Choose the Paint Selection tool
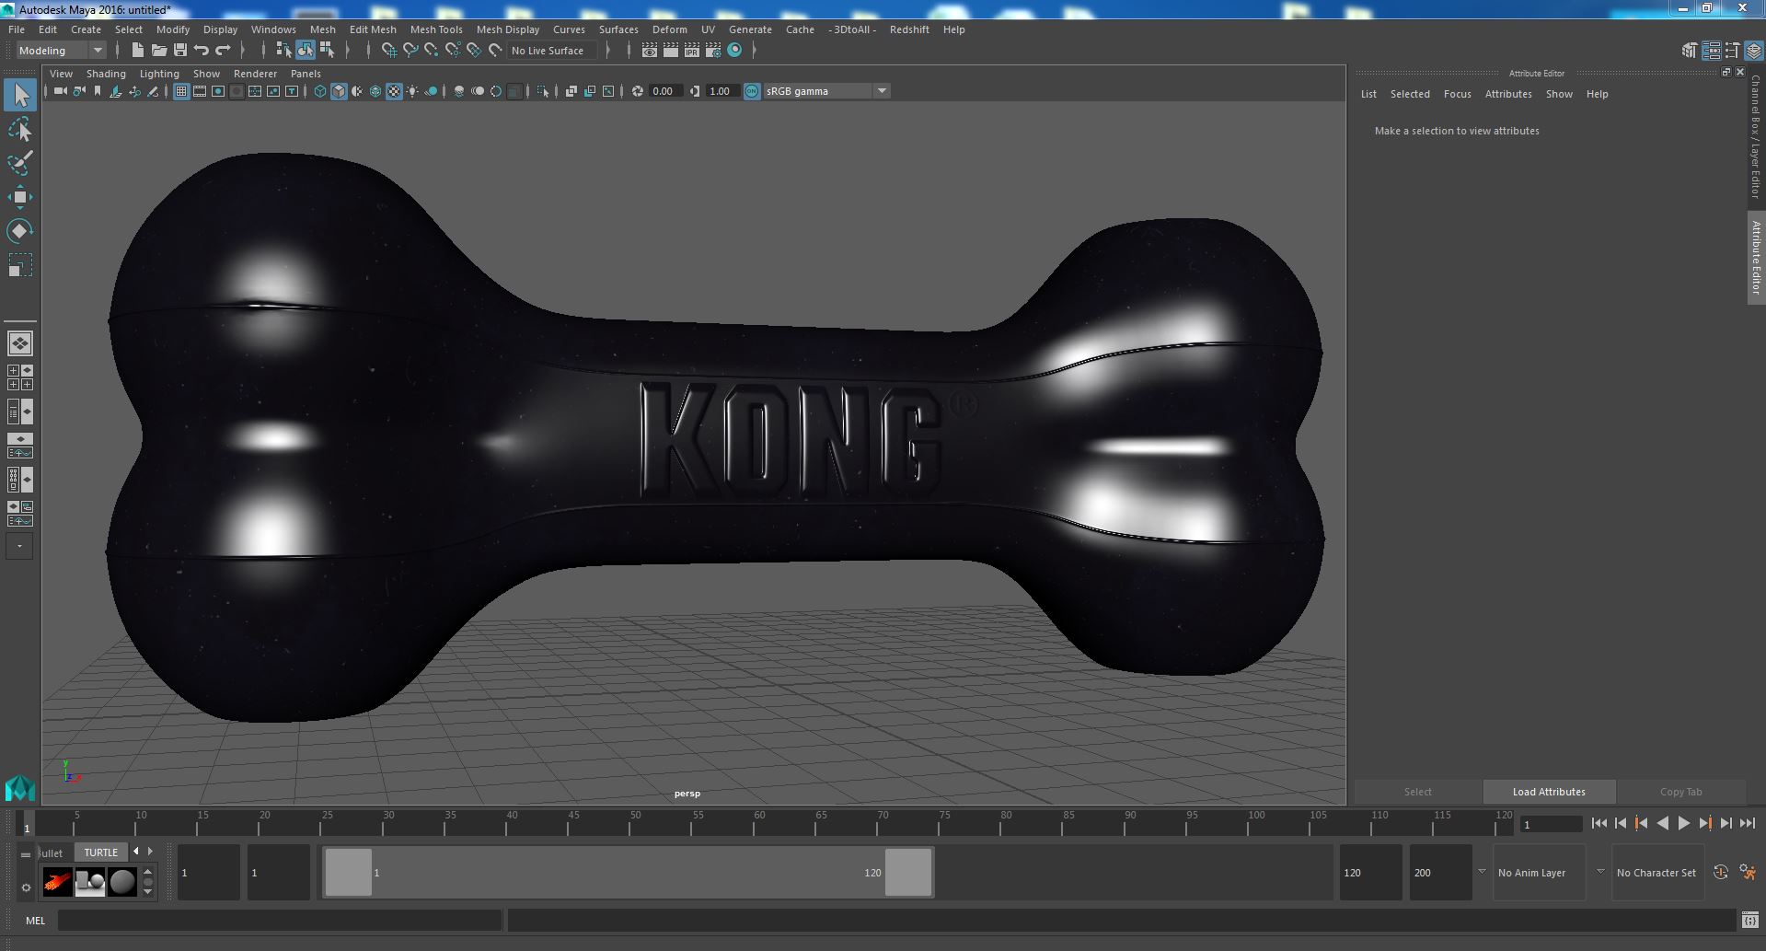This screenshot has height=951, width=1766. [20, 163]
